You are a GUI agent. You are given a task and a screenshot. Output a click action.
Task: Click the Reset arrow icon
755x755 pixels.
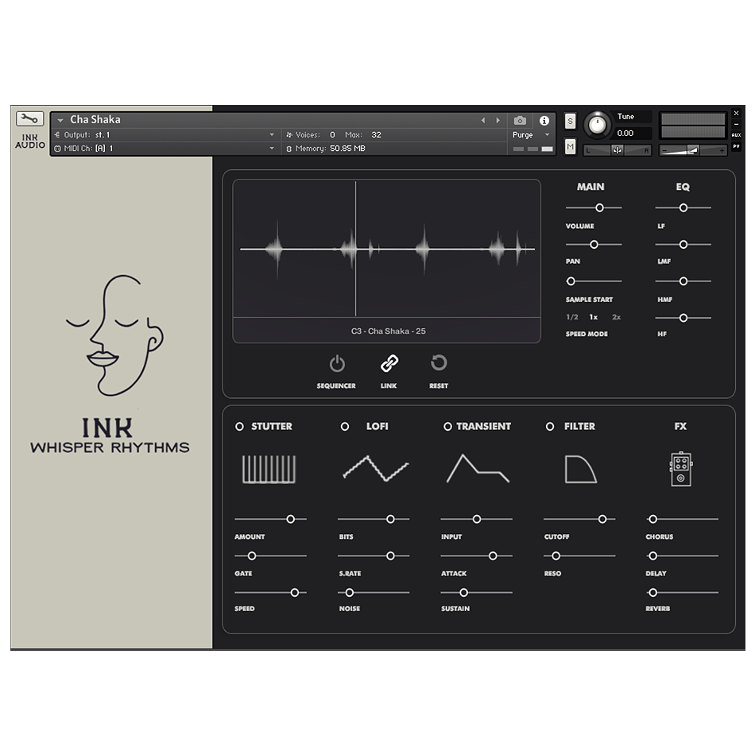pos(439,363)
